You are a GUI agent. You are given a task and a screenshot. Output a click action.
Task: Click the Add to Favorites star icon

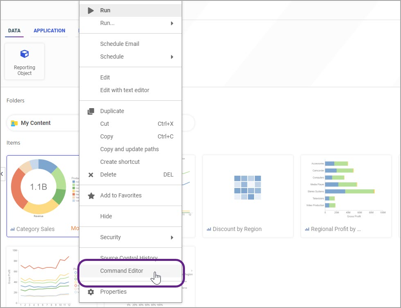point(91,196)
